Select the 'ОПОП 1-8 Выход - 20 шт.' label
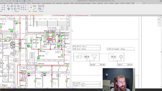162x91 pixels. pyautogui.click(x=116, y=49)
